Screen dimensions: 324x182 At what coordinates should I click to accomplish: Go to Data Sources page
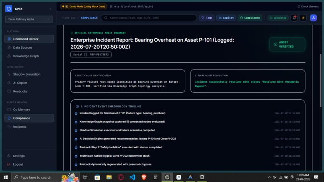[29, 47]
